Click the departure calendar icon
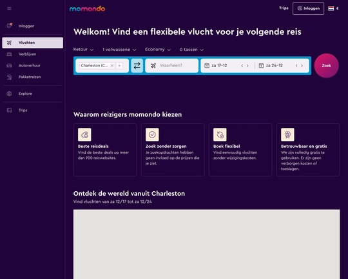 tap(207, 66)
